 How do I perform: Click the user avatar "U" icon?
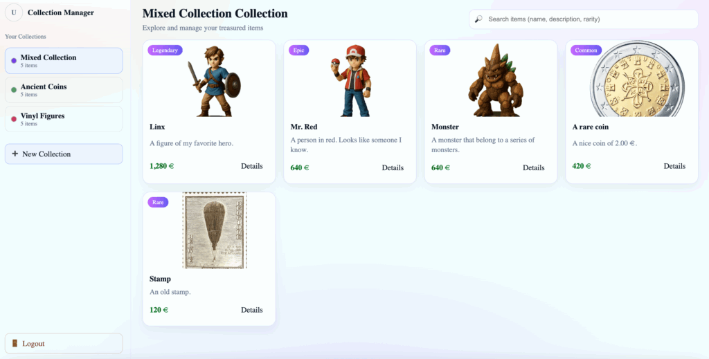pyautogui.click(x=14, y=12)
